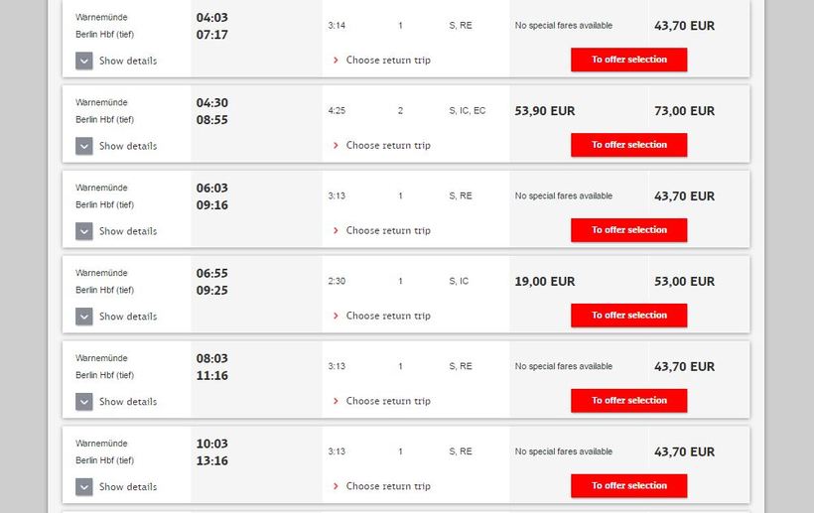814x513 pixels.
Task: Expand details chevron for 04:03 departure
Action: [84, 61]
